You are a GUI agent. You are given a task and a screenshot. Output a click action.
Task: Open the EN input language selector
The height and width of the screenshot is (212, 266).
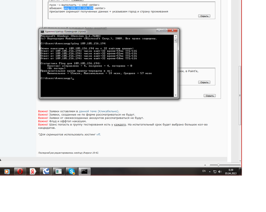coord(204,171)
